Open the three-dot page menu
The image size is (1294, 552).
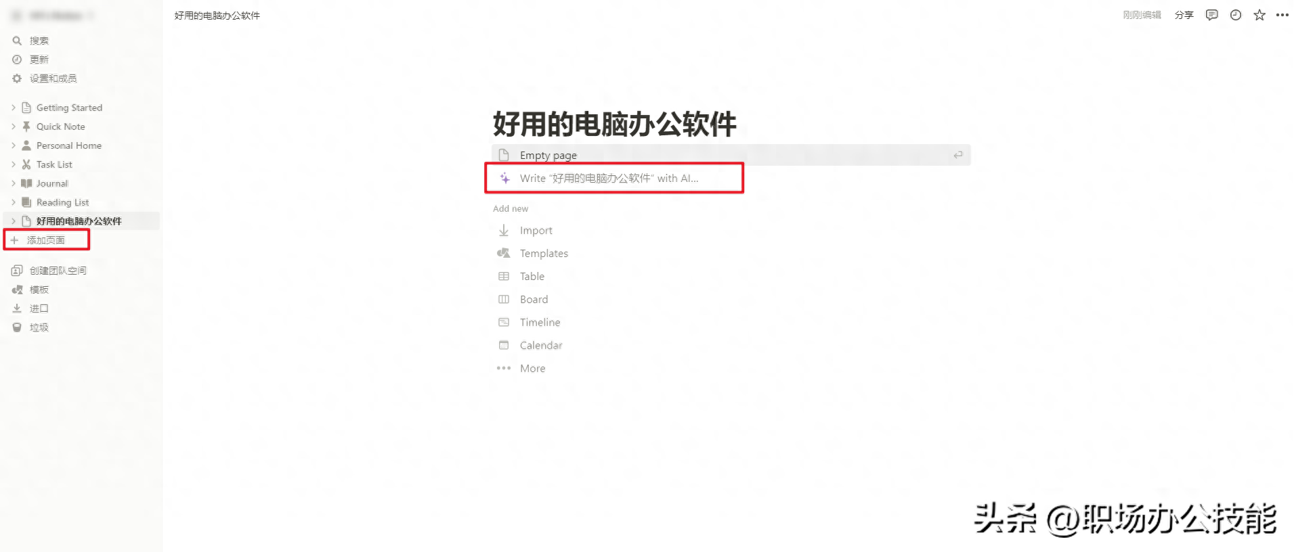click(x=1282, y=15)
